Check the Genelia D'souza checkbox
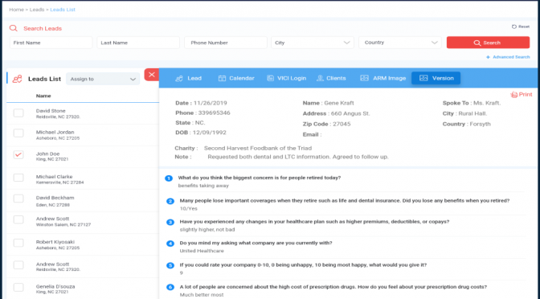 (x=18, y=287)
